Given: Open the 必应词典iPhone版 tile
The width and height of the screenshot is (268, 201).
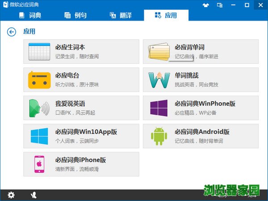Looking at the screenshot, I should (81, 164).
